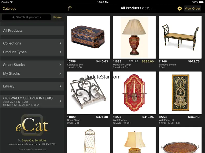
Task: Open Filters panel
Action: (57, 17)
